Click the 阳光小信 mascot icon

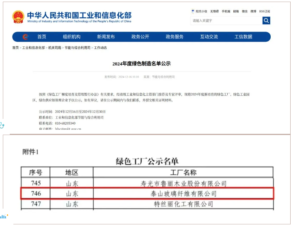[193, 11]
